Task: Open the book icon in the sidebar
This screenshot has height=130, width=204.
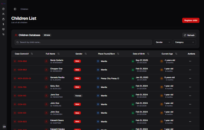Action: coord(3,29)
